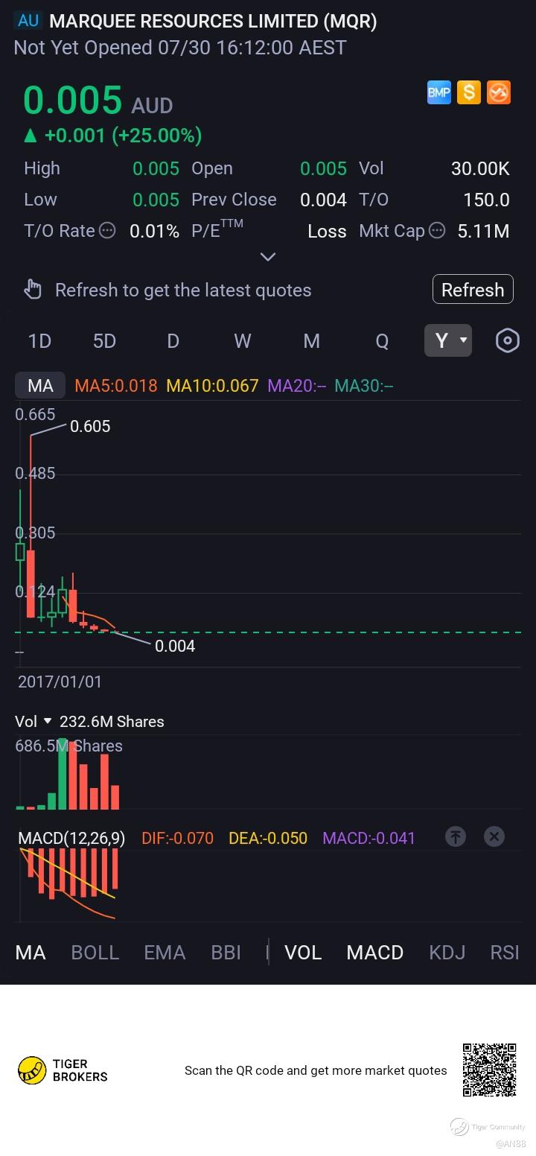536x1156 pixels.
Task: Open chart settings hexagon icon
Action: (507, 340)
